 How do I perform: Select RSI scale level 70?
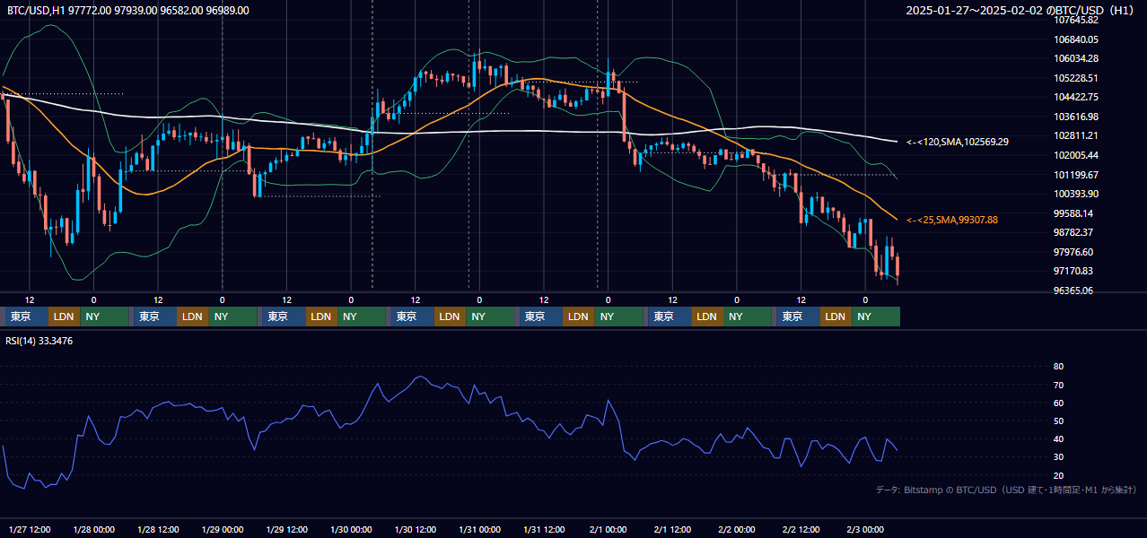point(1058,385)
